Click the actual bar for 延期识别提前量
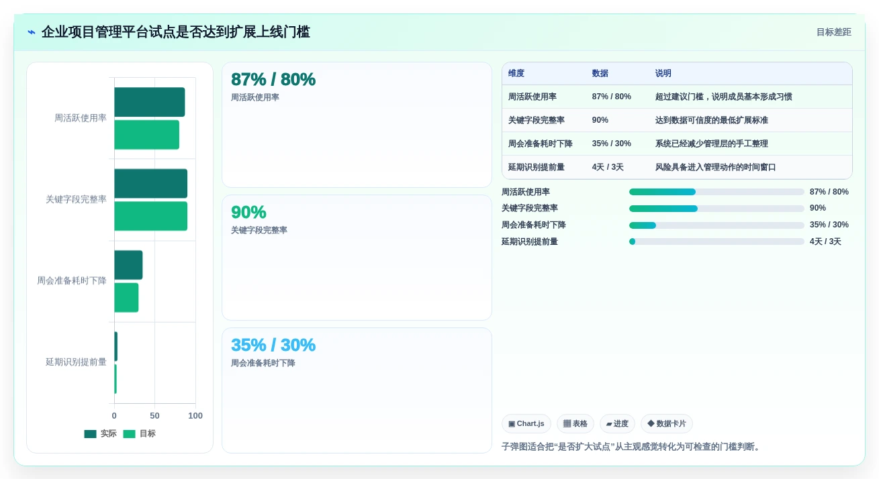Screen dimensions: 879x479 (x=115, y=346)
